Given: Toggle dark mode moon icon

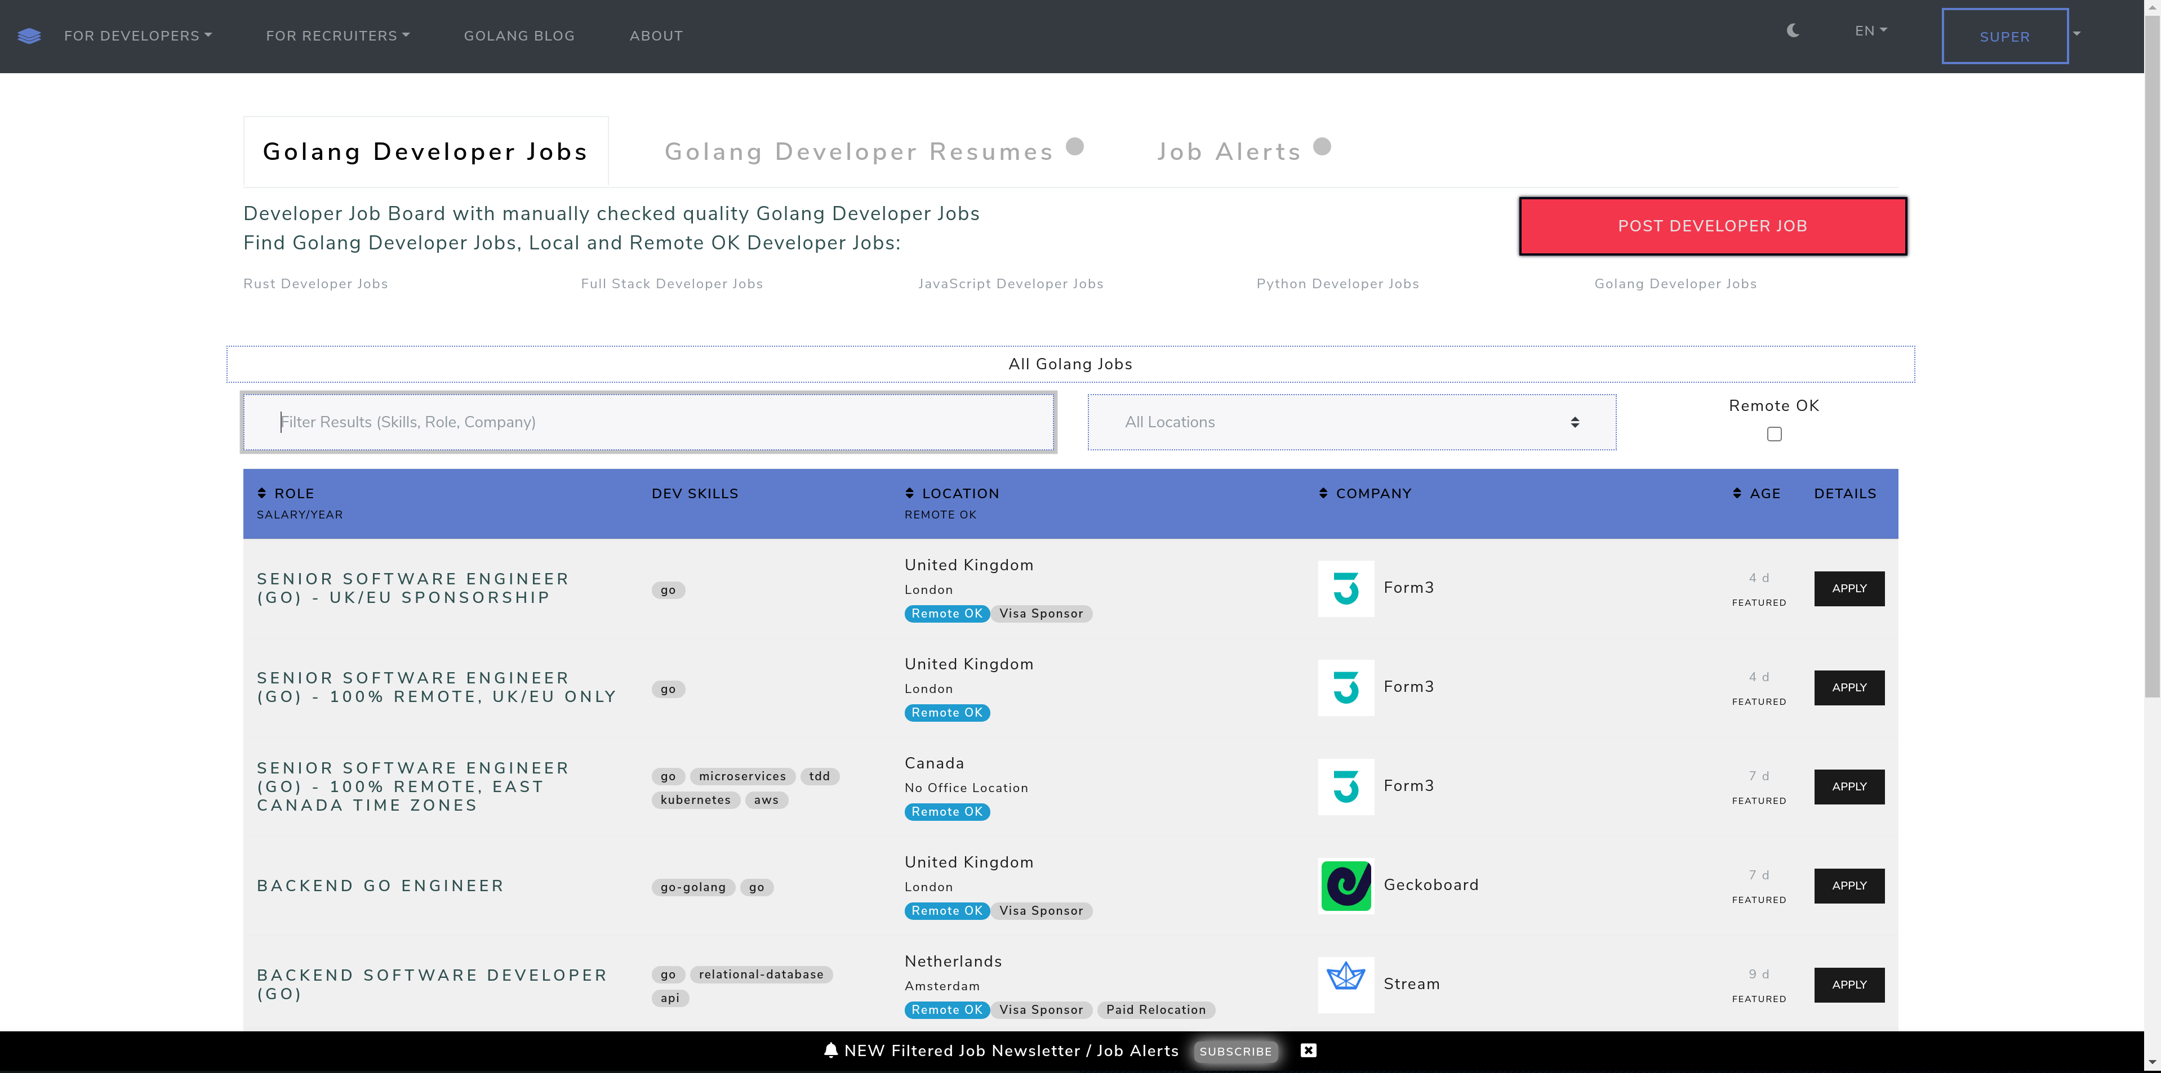Looking at the screenshot, I should point(1793,31).
